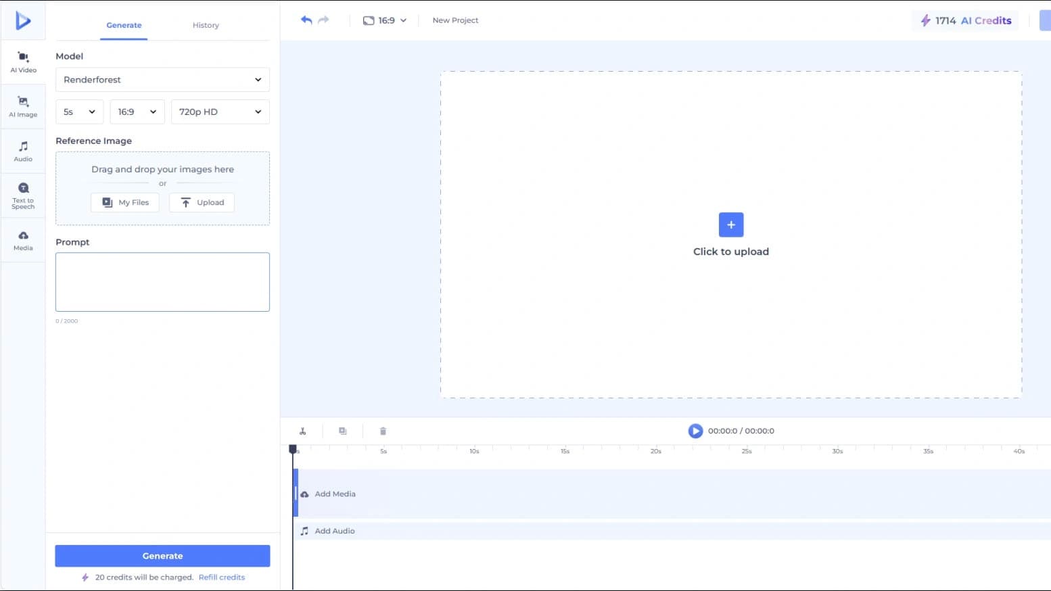Click the duplicate clip icon
This screenshot has width=1051, height=591.
pos(343,431)
